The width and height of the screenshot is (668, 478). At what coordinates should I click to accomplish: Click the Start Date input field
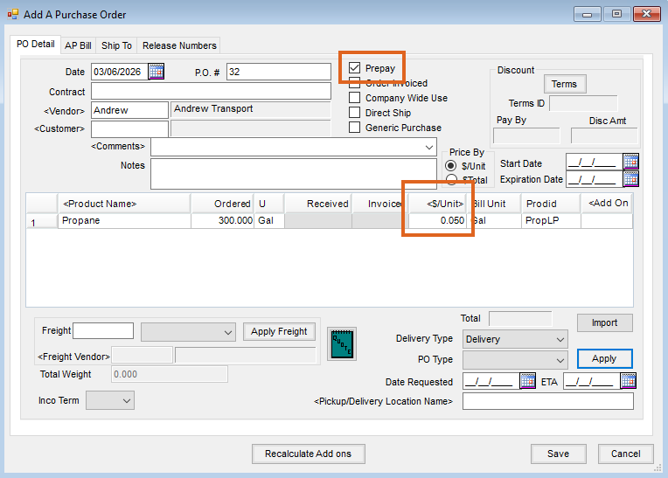(x=595, y=162)
